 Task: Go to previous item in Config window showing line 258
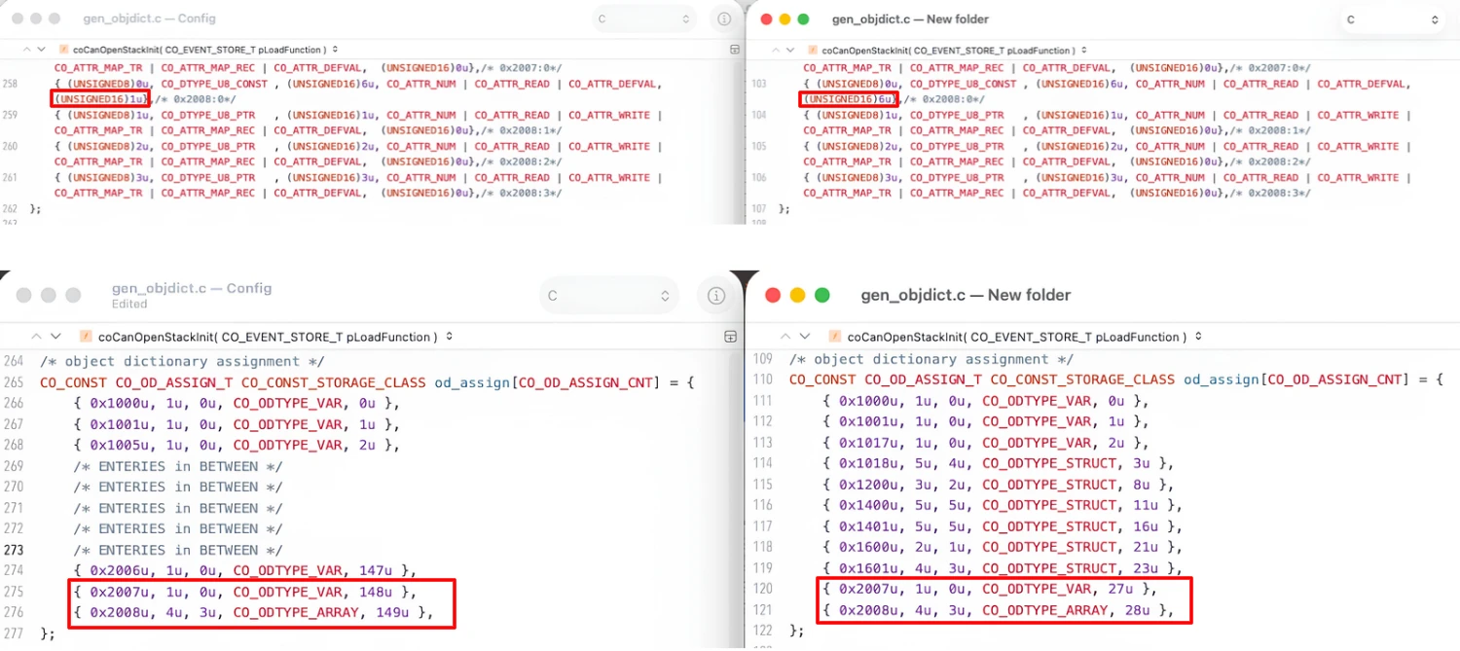click(25, 49)
